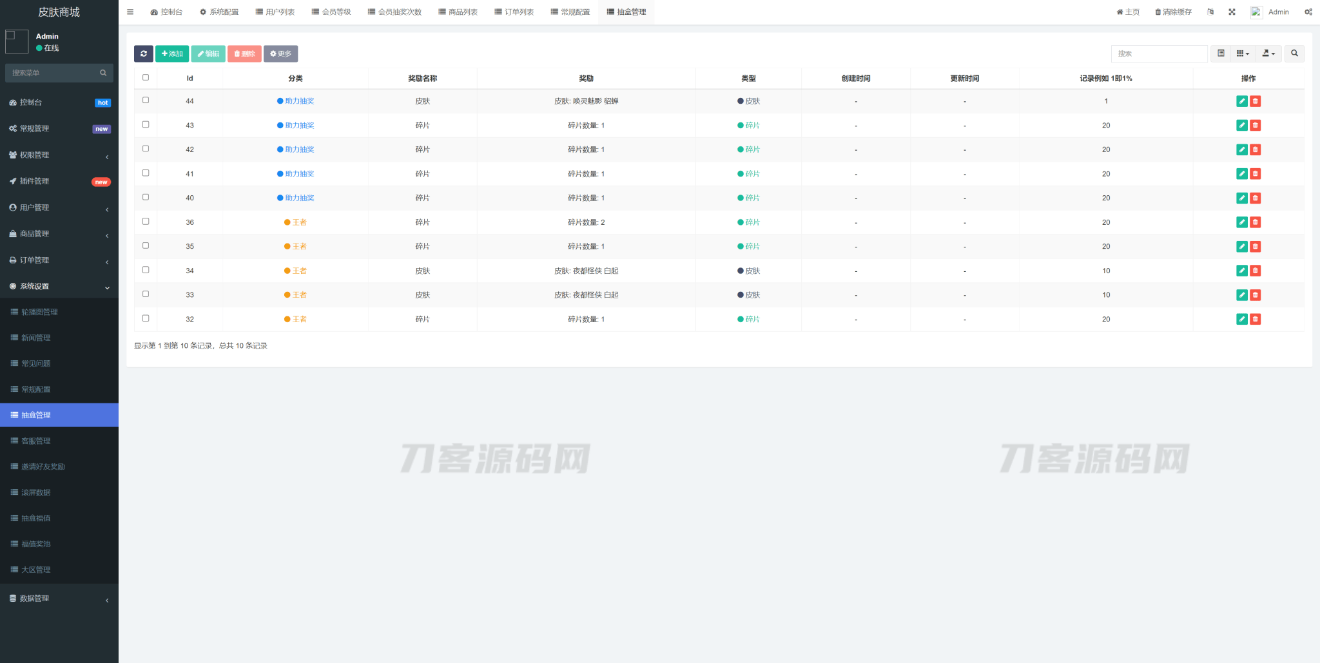This screenshot has width=1320, height=663.
Task: Click the table 搜索 input field
Action: pyautogui.click(x=1159, y=53)
